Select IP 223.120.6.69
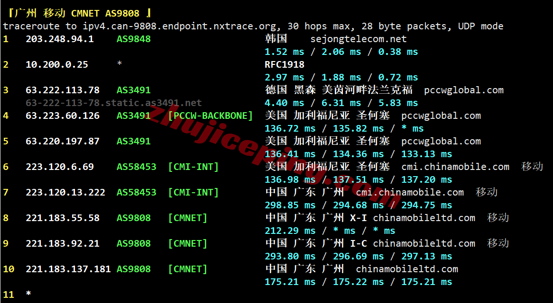 60,167
